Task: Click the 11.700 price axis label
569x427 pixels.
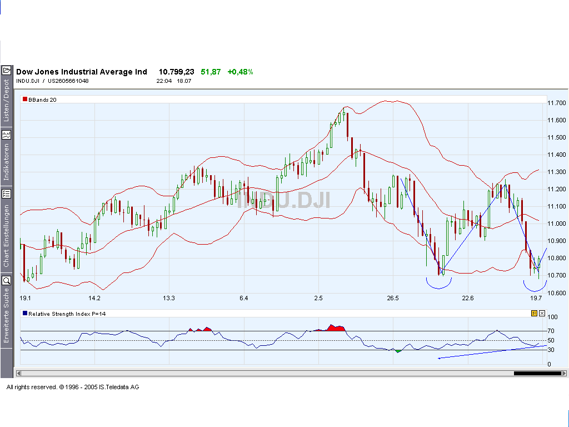Action: point(557,103)
